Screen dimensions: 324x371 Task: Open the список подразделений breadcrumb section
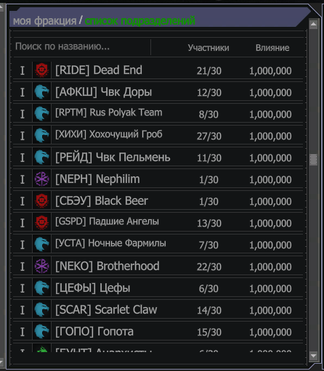[x=139, y=21]
